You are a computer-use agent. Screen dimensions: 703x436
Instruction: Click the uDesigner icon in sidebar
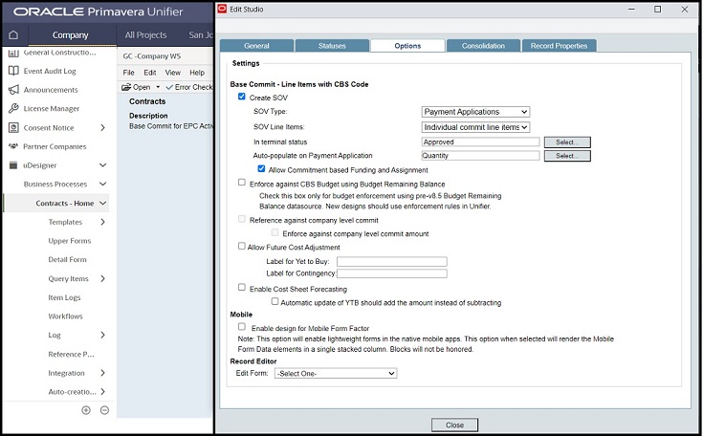13,165
